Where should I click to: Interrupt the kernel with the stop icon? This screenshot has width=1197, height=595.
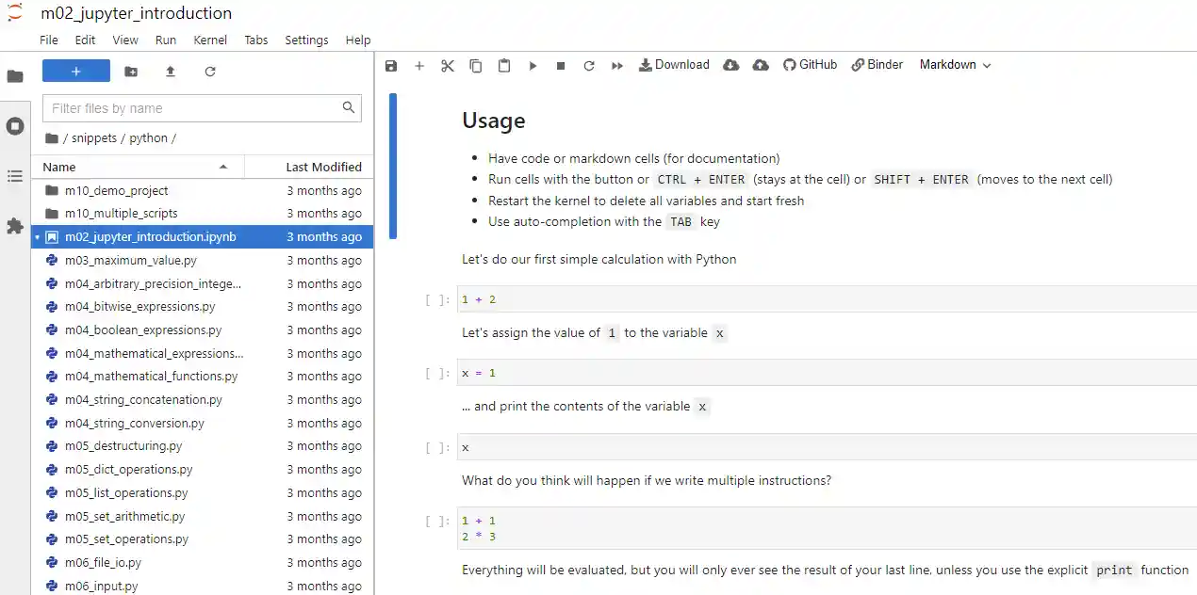click(561, 66)
